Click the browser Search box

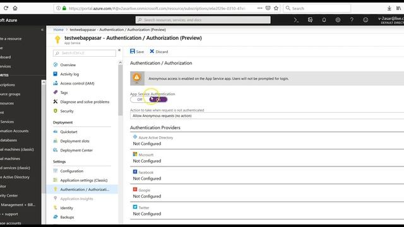[x=317, y=8]
